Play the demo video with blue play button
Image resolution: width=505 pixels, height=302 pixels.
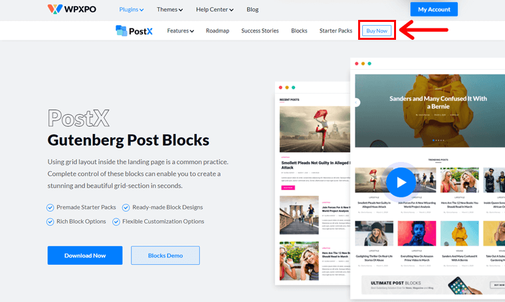tap(401, 182)
